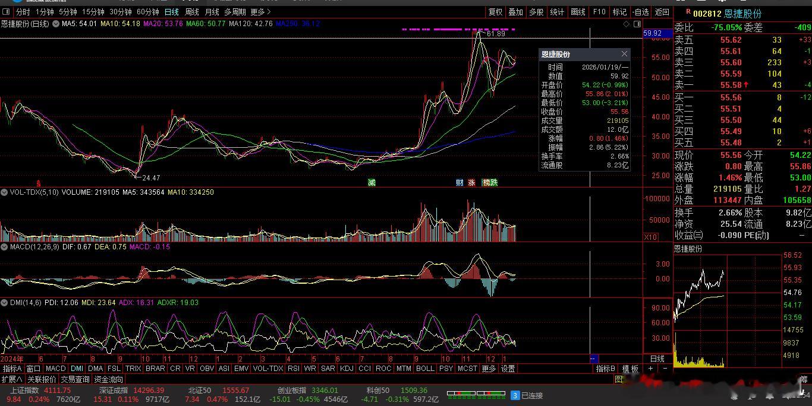Image resolution: width=812 pixels, height=406 pixels.
Task: Open the 资金流向 tab
Action: [x=108, y=379]
